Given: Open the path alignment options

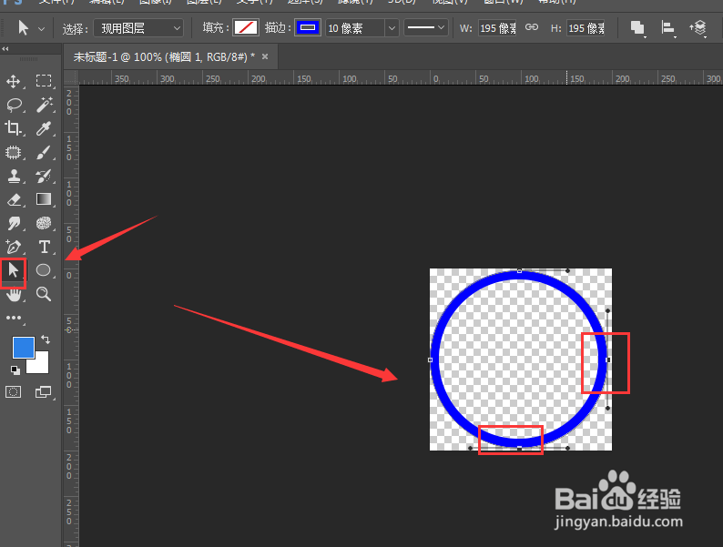Looking at the screenshot, I should coord(667,28).
